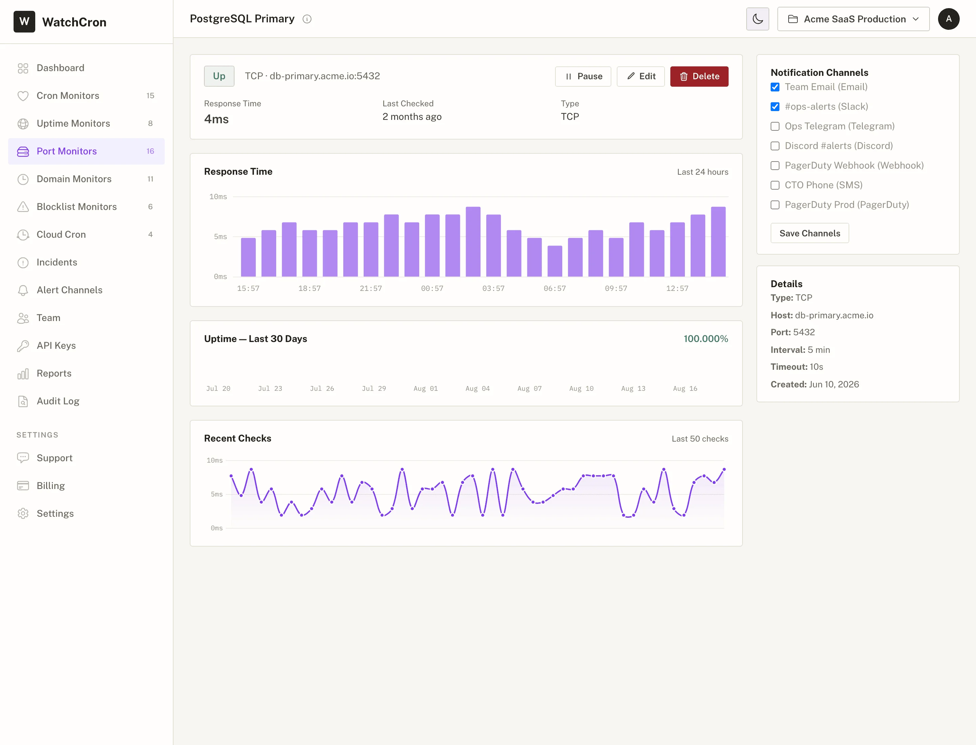
Task: Enable PagerDuty Prod (PagerDuty) channel
Action: tap(775, 205)
